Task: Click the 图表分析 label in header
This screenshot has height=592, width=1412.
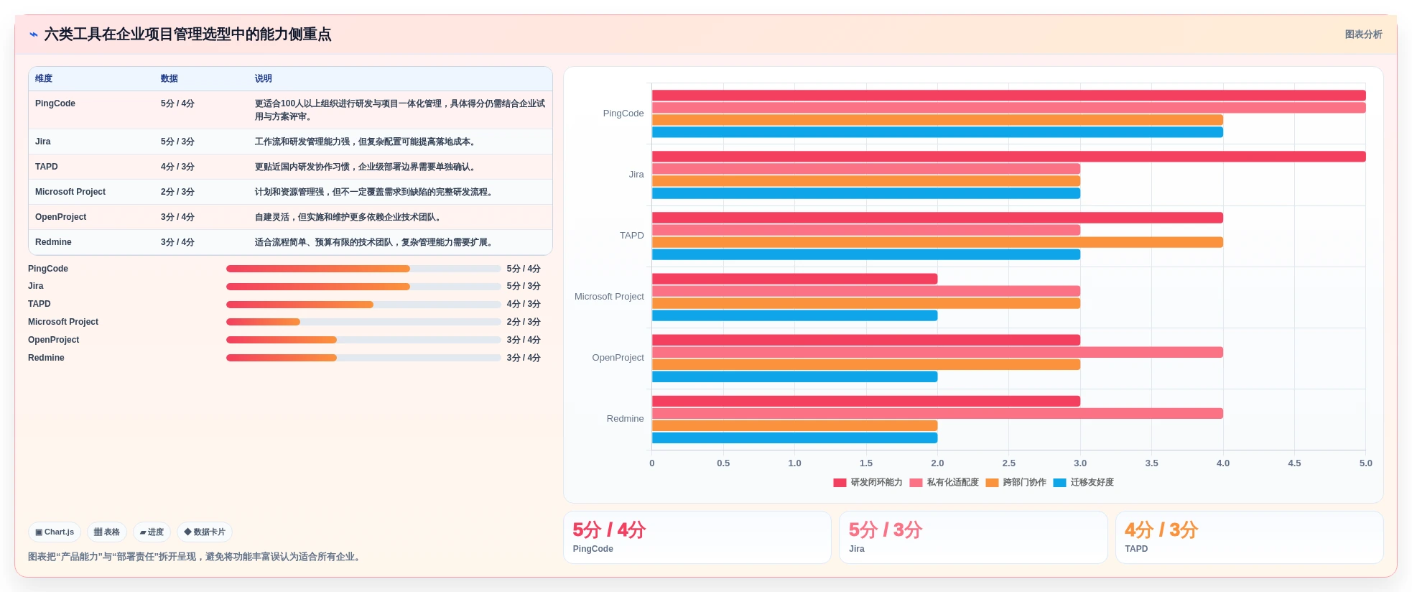Action: pos(1363,34)
